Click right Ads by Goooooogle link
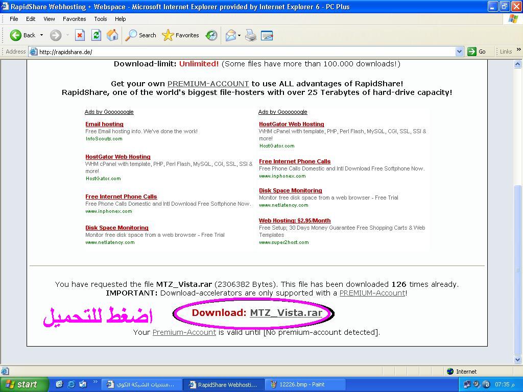 (283, 112)
